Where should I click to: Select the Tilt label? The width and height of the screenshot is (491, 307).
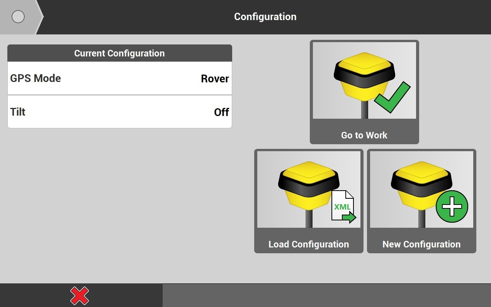click(x=18, y=112)
